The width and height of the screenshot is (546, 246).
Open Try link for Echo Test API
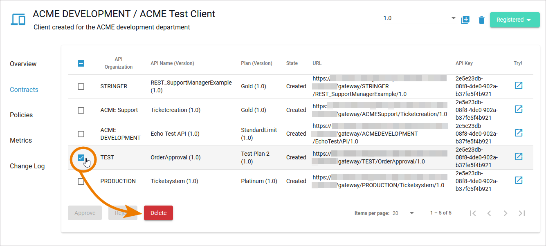(518, 133)
